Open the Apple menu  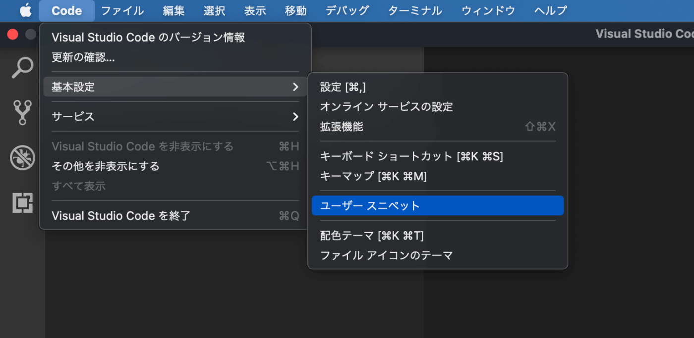click(26, 10)
